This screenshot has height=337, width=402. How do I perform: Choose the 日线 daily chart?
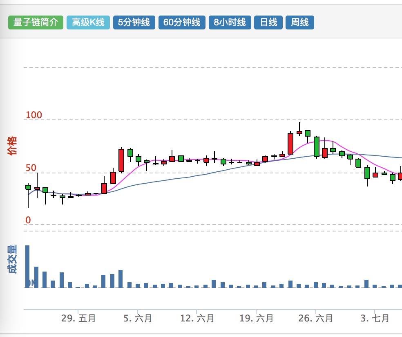coord(268,22)
